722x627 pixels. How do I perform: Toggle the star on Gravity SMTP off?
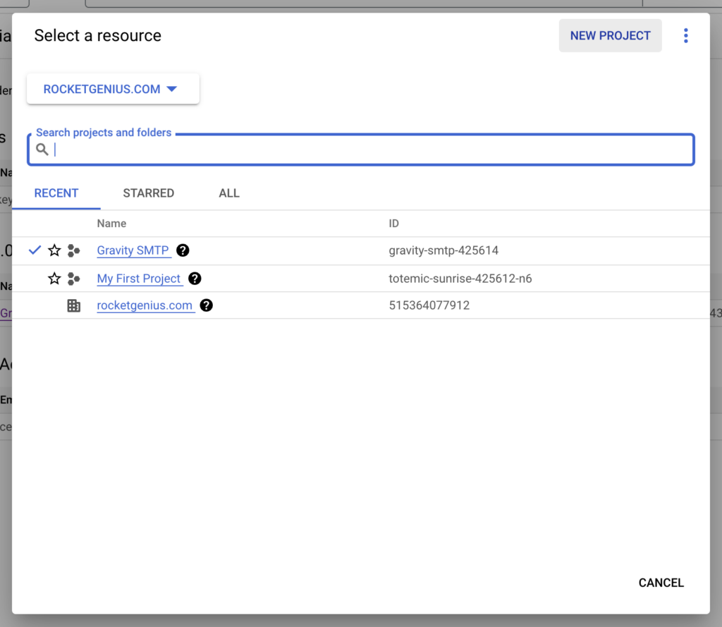point(54,250)
